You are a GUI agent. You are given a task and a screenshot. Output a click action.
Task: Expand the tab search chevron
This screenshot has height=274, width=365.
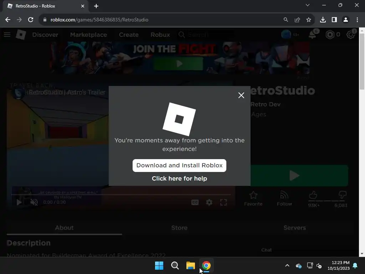[x=308, y=5]
